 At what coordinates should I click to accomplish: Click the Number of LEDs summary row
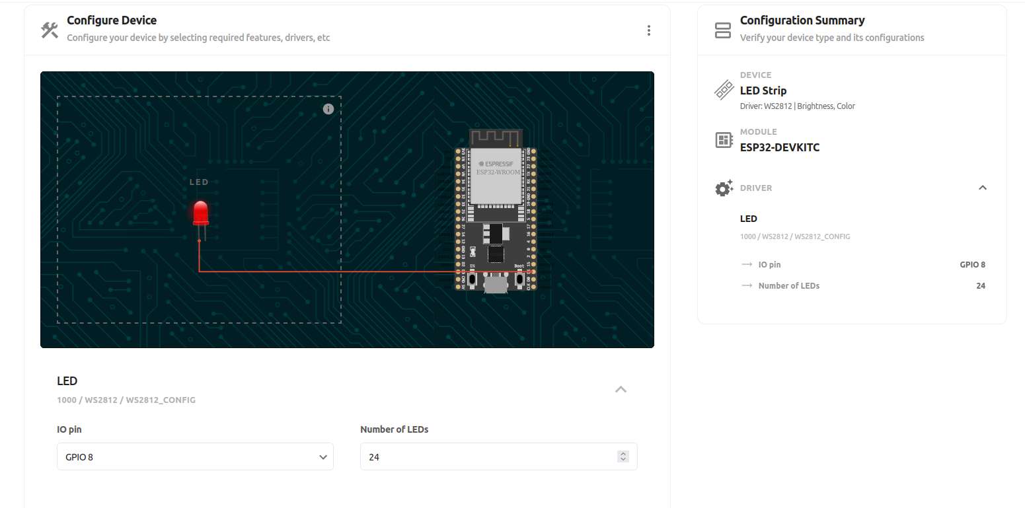(x=863, y=285)
